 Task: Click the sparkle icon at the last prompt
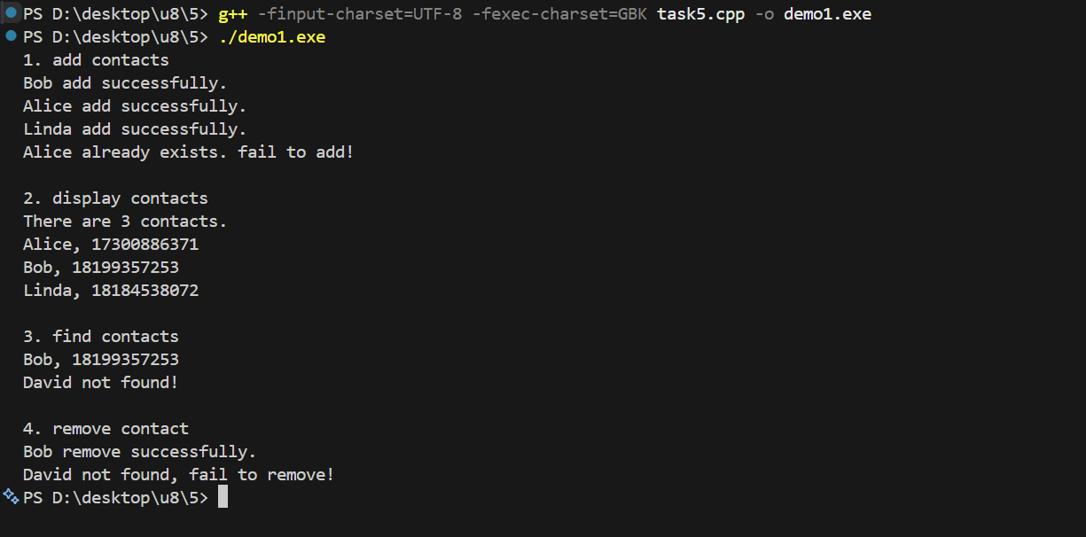point(11,496)
